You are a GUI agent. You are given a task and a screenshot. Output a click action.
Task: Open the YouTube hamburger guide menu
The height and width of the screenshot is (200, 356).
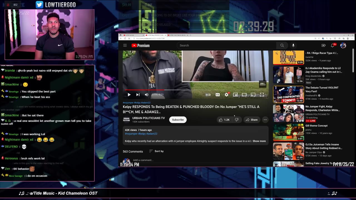(x=125, y=45)
